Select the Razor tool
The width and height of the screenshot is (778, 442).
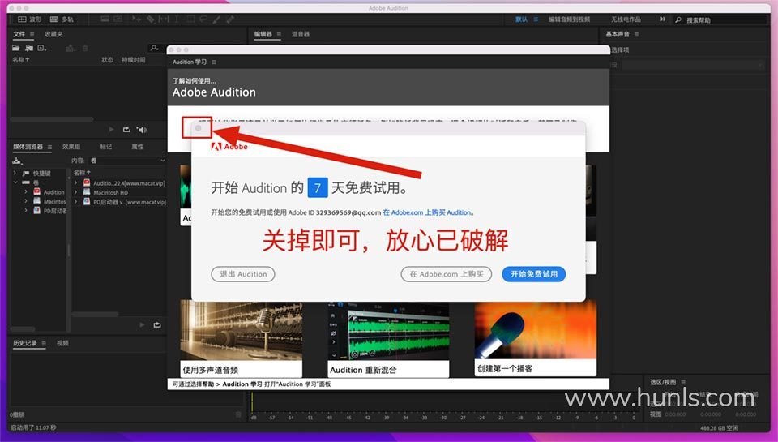coord(151,19)
